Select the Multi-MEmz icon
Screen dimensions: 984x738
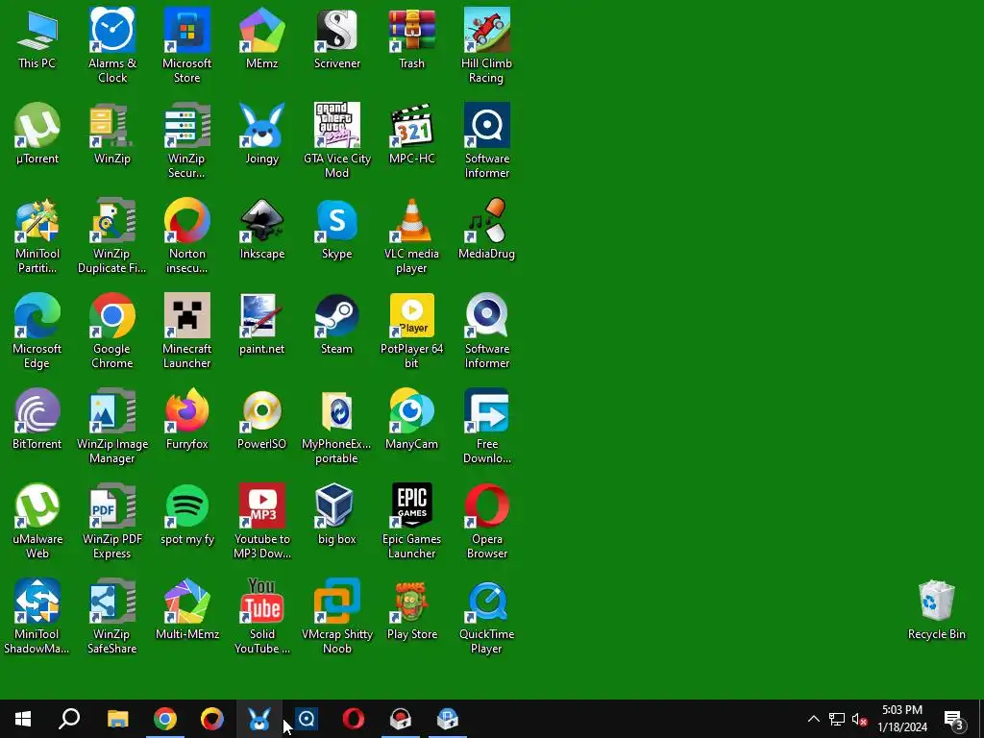coord(187,608)
